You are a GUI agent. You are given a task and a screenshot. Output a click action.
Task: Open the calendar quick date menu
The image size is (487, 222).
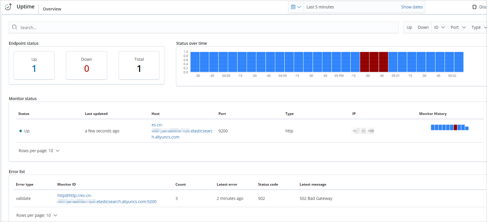click(x=296, y=7)
